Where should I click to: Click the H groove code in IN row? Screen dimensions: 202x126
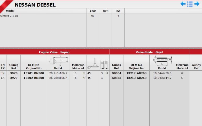click(x=107, y=73)
